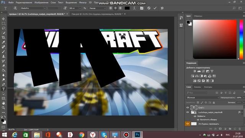The height and width of the screenshot is (138, 245).
Task: Open the layer opacity dropdown arrow
Action: coord(243,98)
